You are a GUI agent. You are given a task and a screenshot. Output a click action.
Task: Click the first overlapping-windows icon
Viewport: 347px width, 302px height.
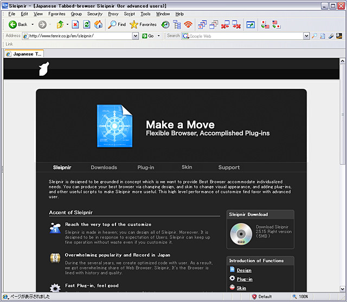click(202, 24)
